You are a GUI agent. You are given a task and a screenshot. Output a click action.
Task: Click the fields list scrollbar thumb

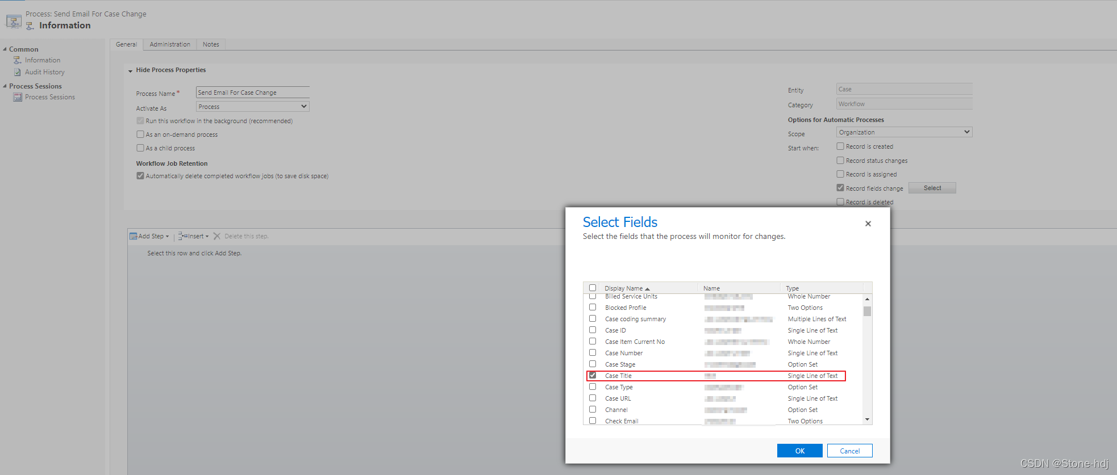(867, 311)
